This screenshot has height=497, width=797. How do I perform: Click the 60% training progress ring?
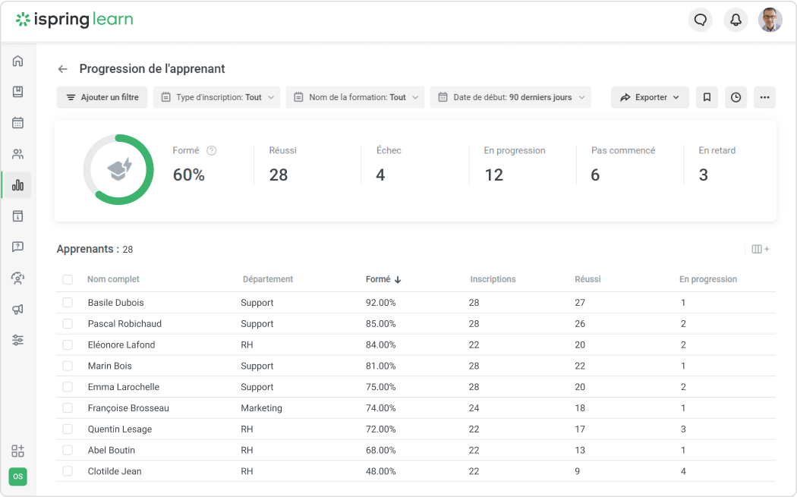118,170
